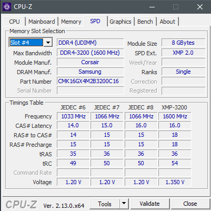Screen dimensions: 211x211
Task: Open the Memory tab
Action: click(71, 22)
